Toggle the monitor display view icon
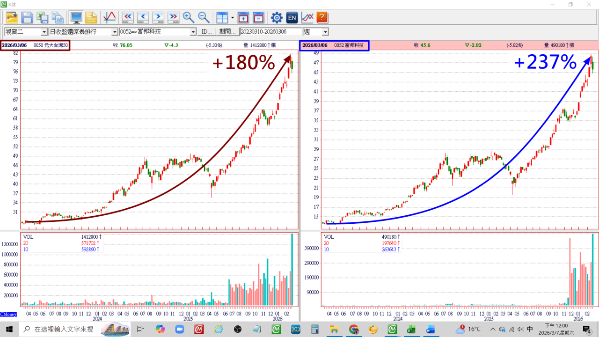 click(76, 18)
